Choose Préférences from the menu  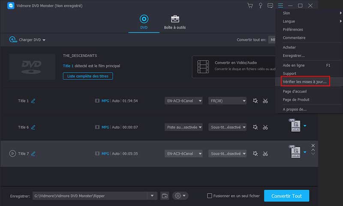tap(293, 30)
